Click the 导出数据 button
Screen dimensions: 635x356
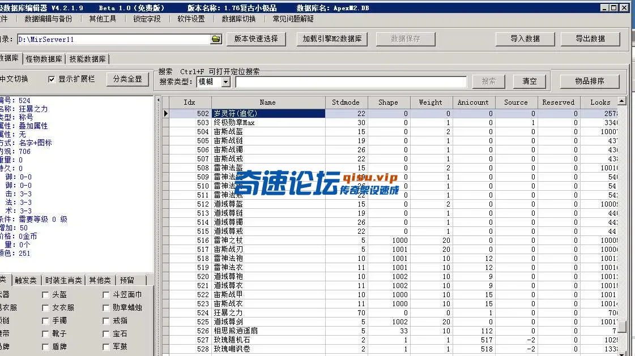[x=590, y=39]
